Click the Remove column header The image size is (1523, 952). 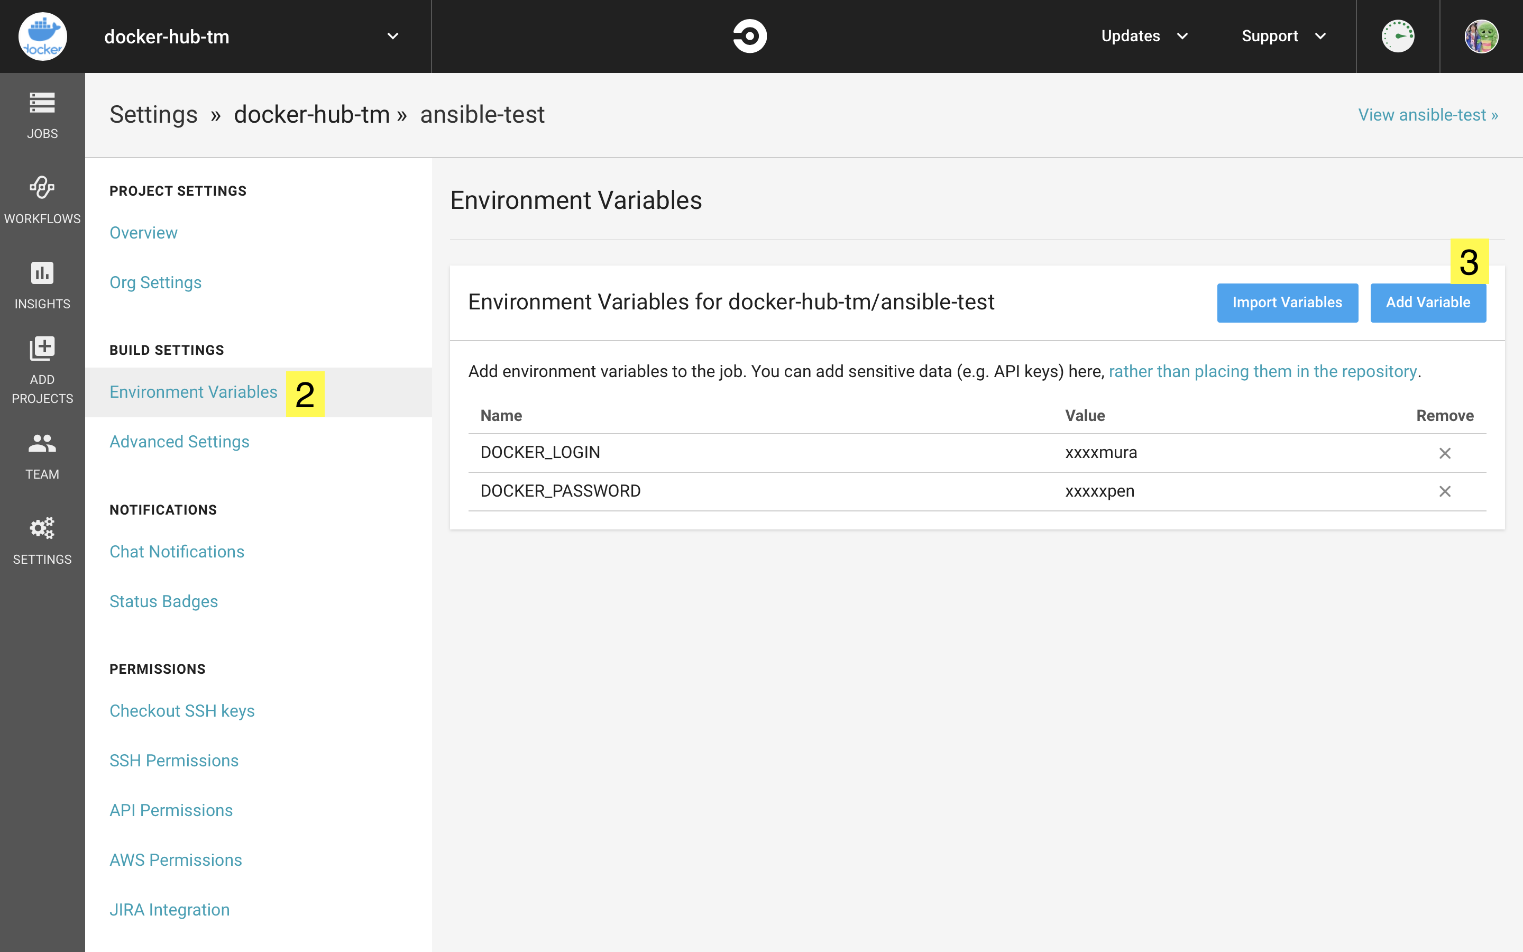point(1444,416)
